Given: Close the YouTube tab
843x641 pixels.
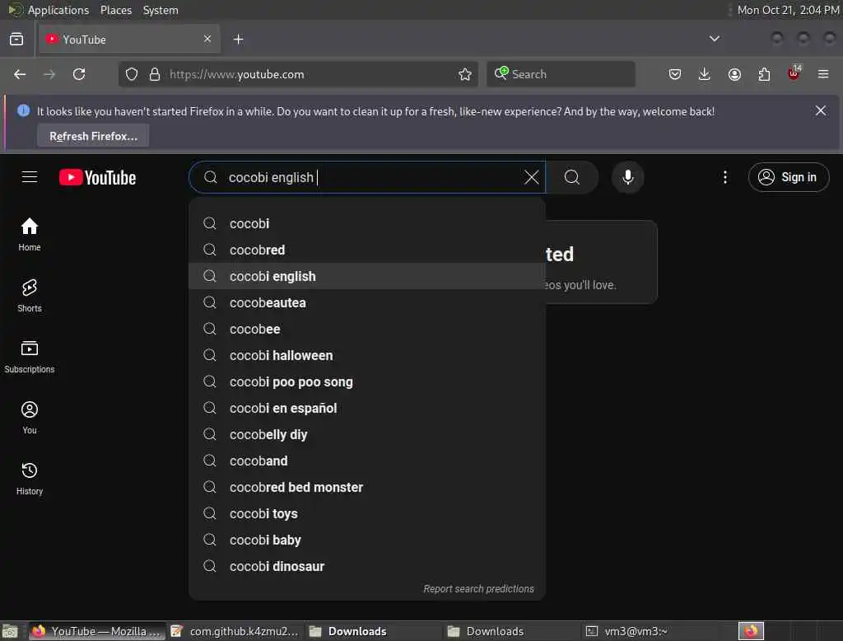Looking at the screenshot, I should point(207,39).
